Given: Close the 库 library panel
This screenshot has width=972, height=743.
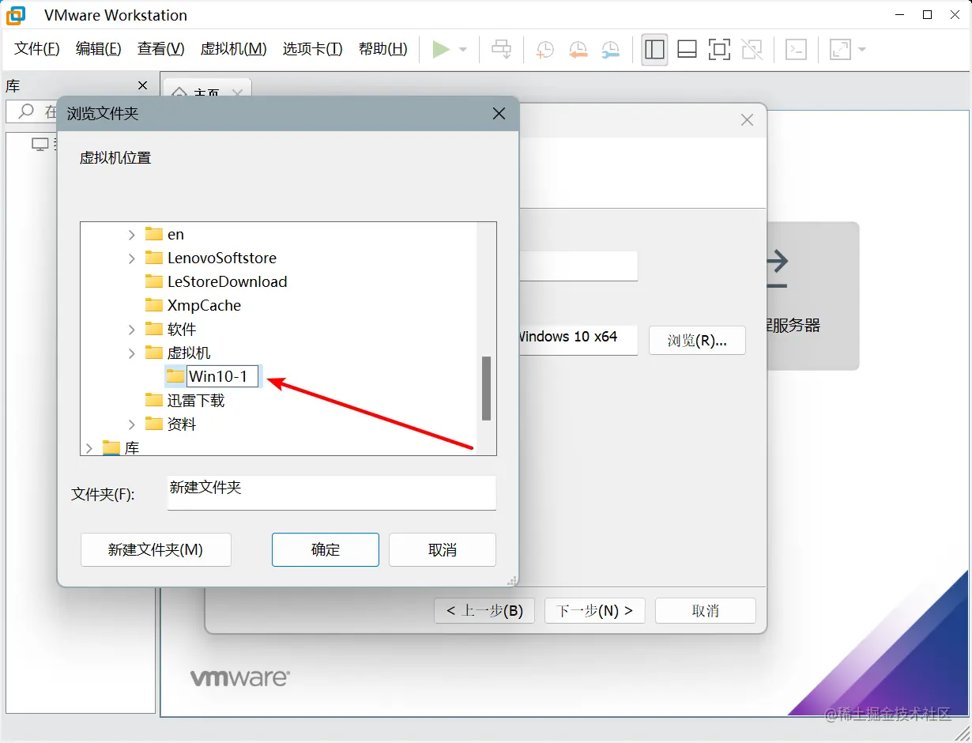Looking at the screenshot, I should (x=142, y=85).
